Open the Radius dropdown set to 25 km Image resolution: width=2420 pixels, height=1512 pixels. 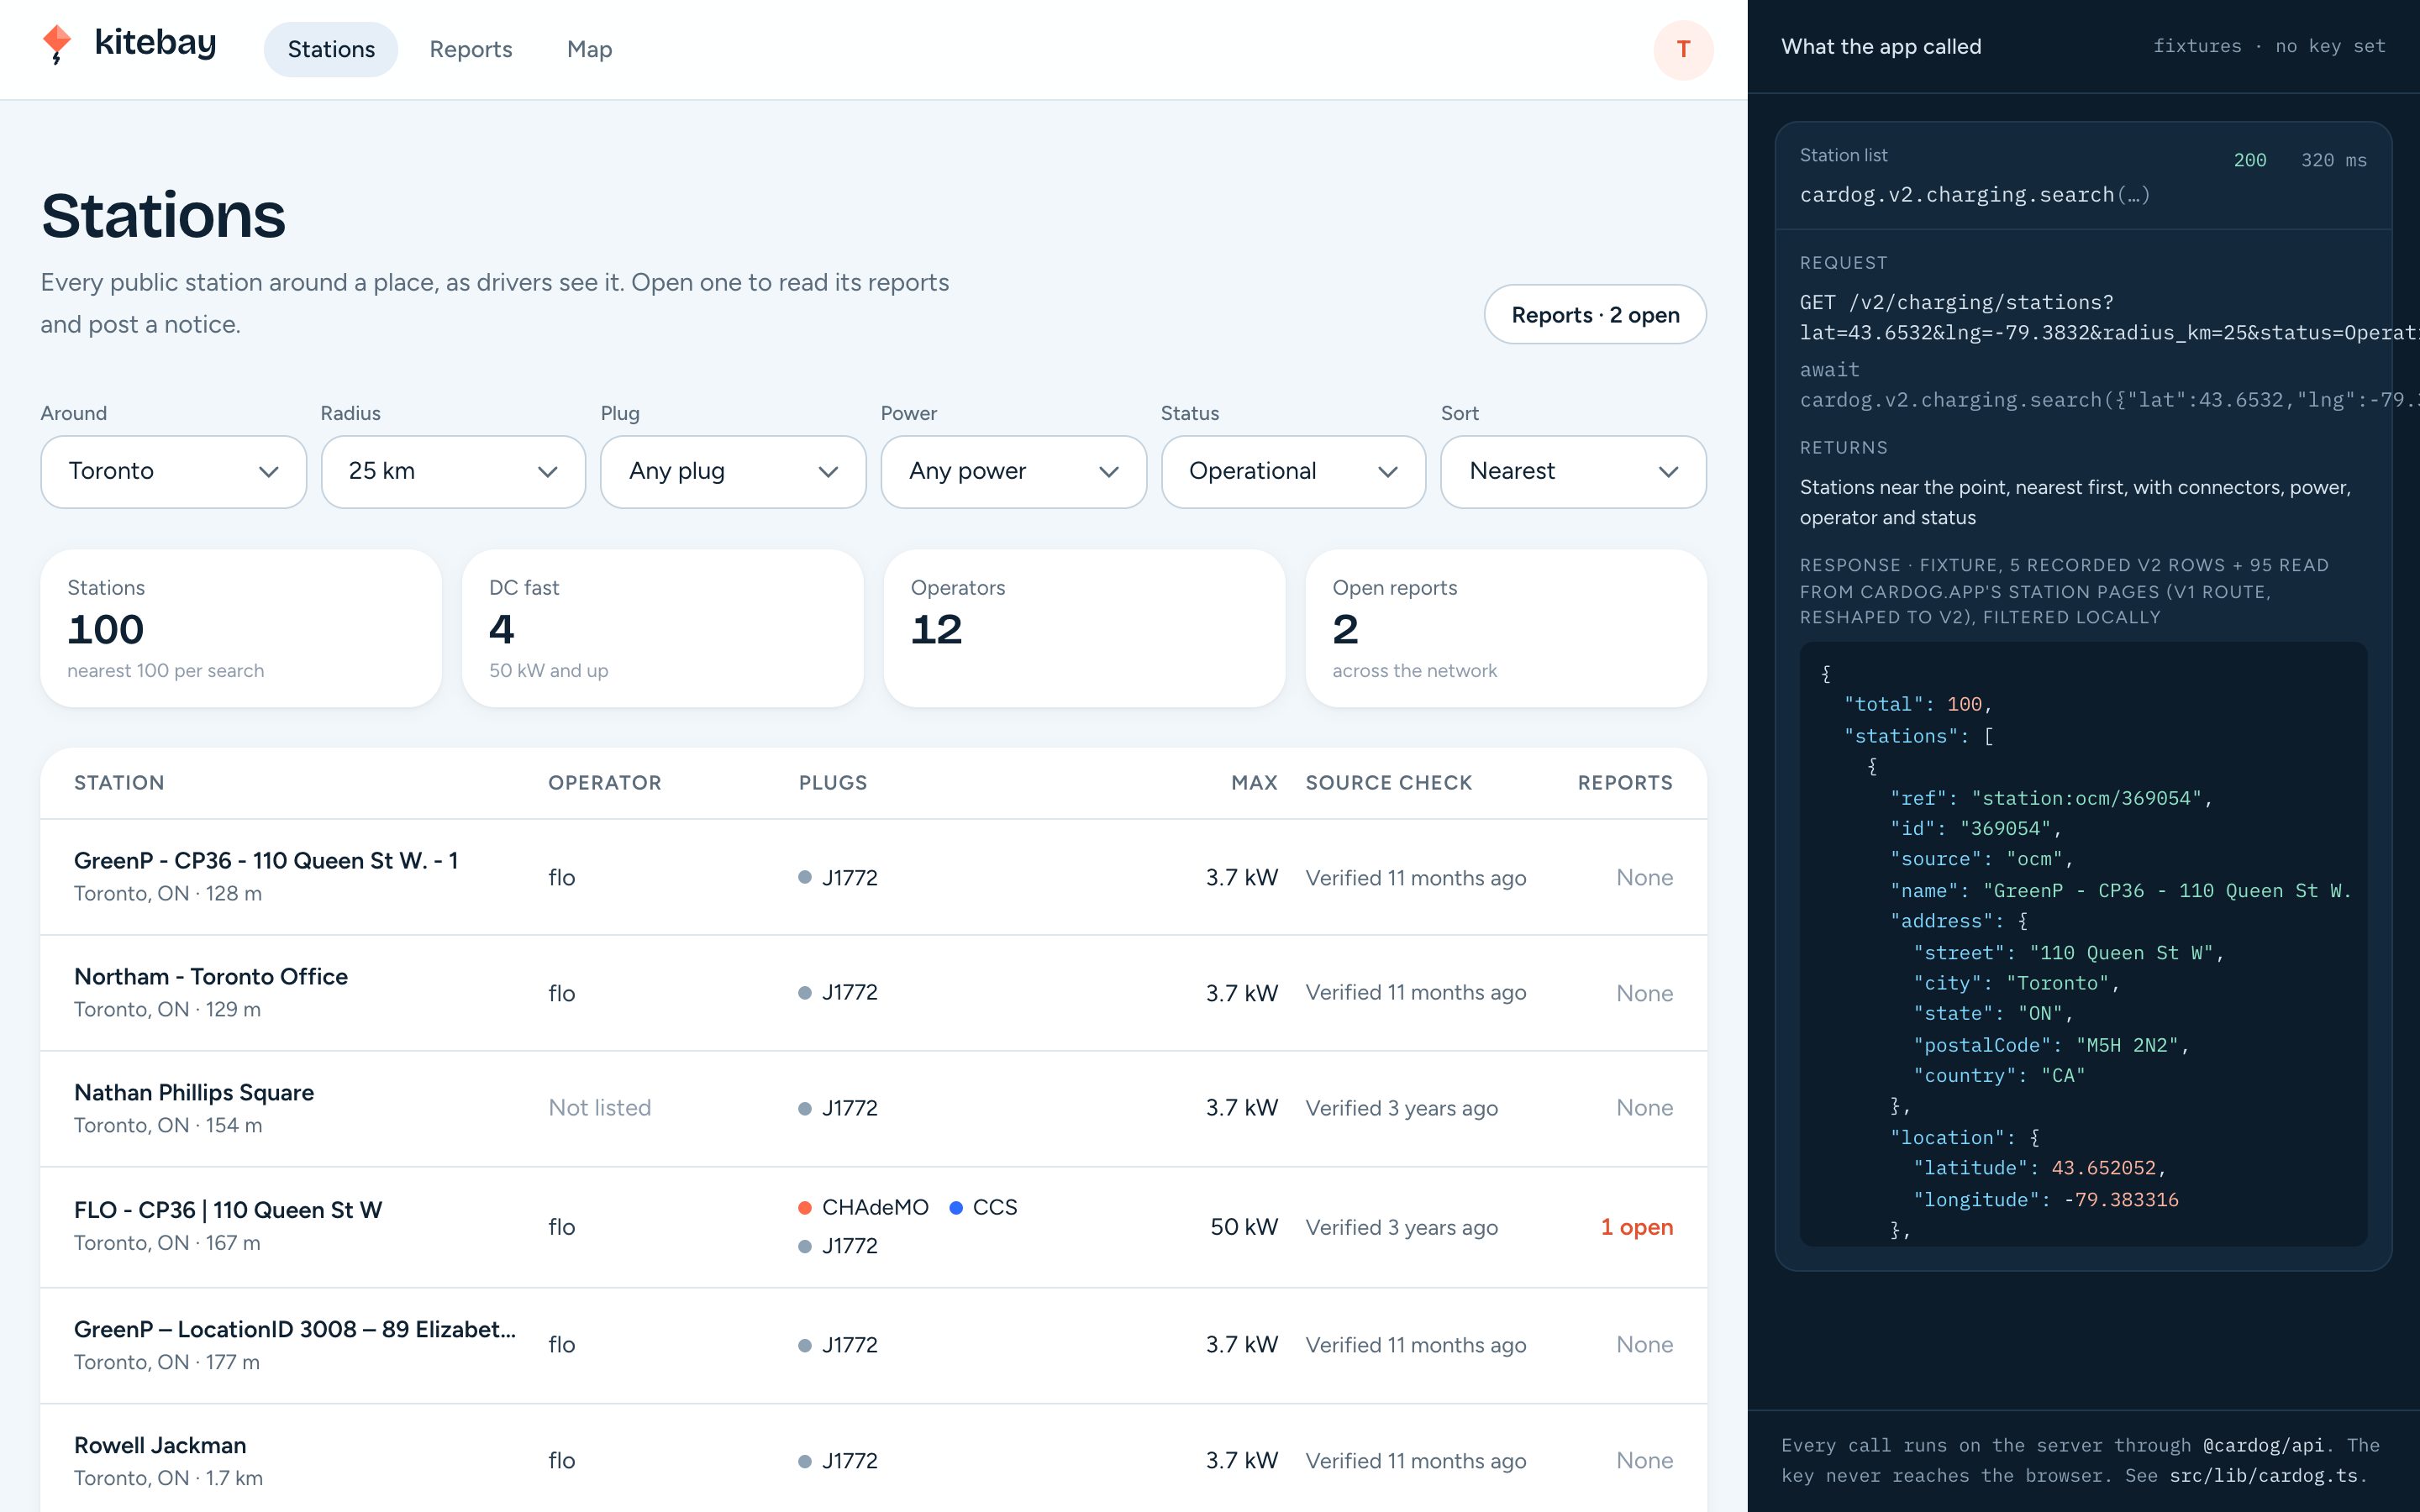pyautogui.click(x=453, y=471)
